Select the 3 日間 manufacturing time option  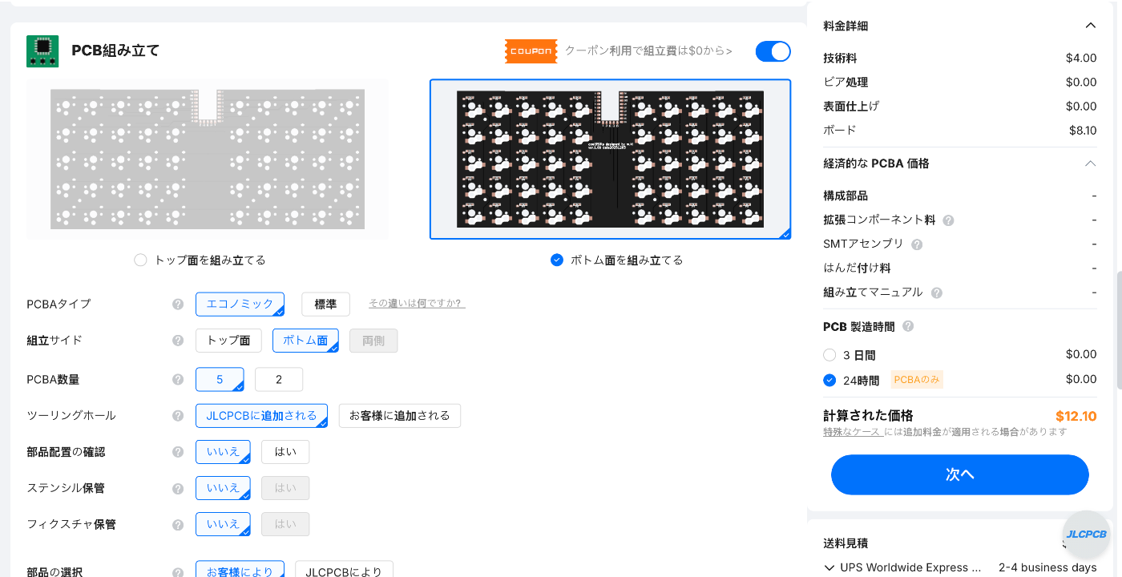tap(829, 355)
